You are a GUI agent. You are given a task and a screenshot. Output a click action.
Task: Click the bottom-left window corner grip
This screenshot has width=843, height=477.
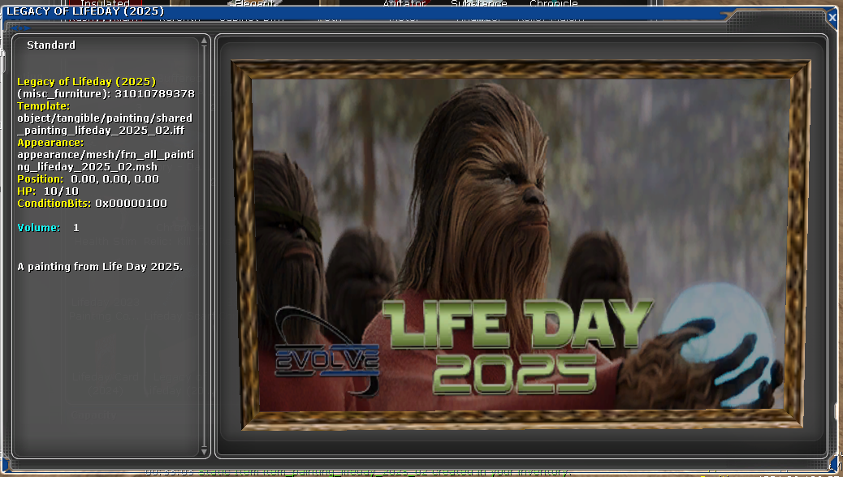[x=6, y=465]
